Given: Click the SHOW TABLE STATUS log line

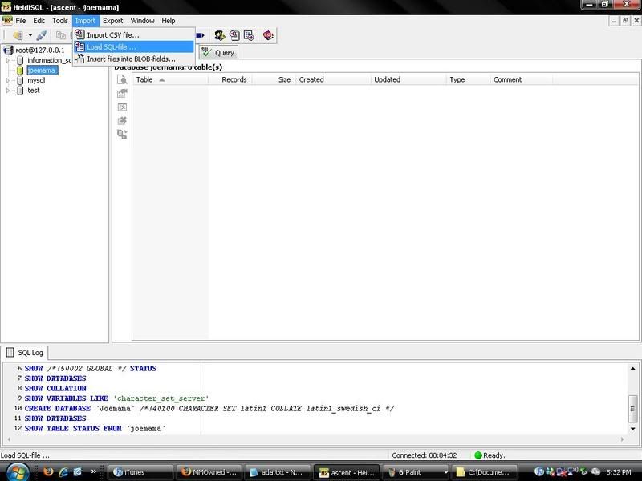Looking at the screenshot, I should (95, 429).
